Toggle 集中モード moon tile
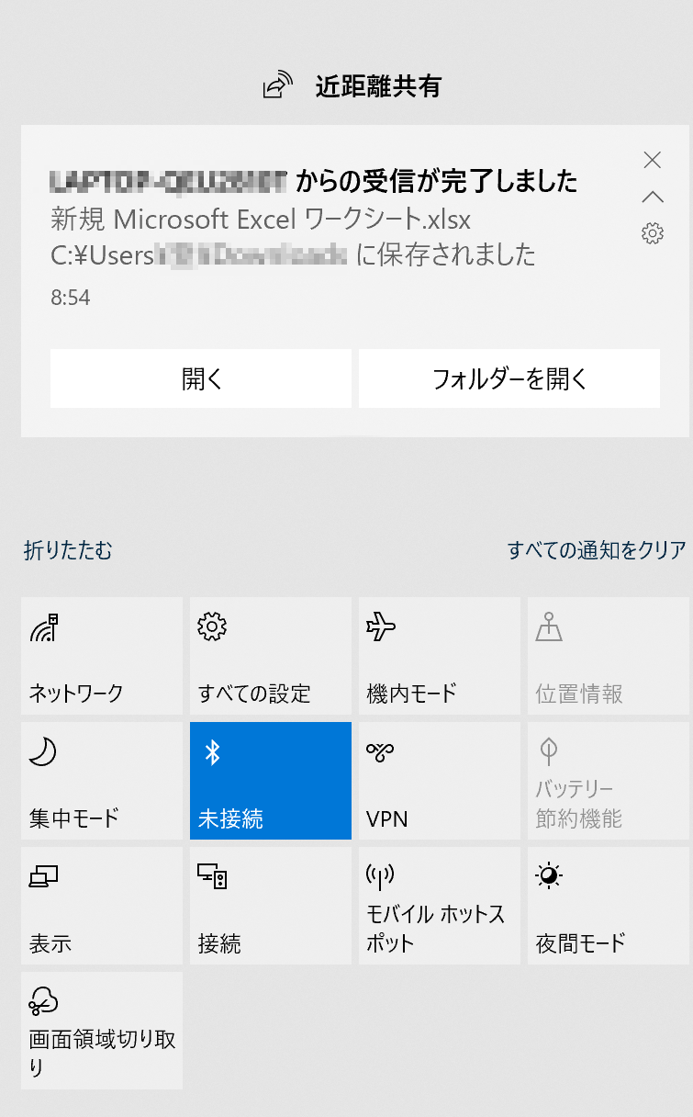The width and height of the screenshot is (693, 1117). (x=102, y=781)
